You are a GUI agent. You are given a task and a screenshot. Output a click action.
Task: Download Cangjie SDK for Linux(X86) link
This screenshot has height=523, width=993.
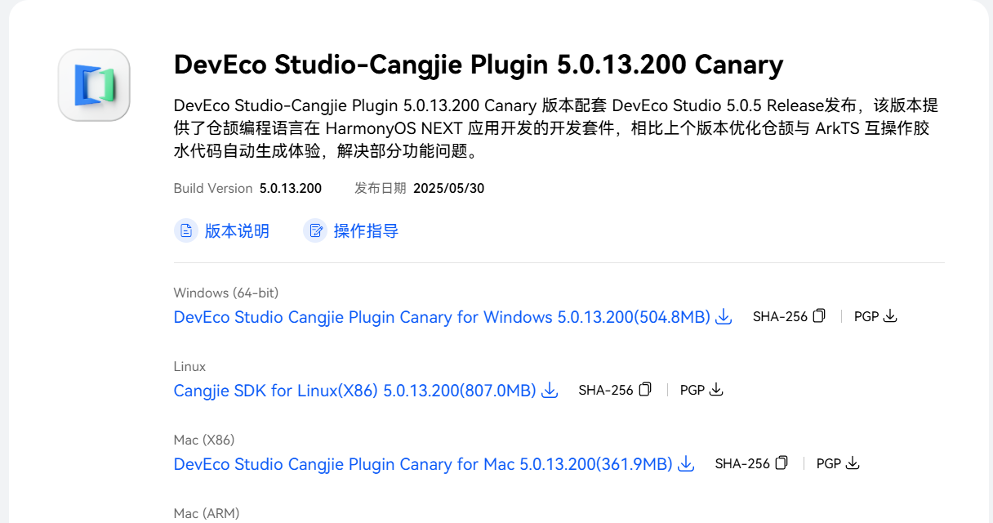(x=354, y=391)
